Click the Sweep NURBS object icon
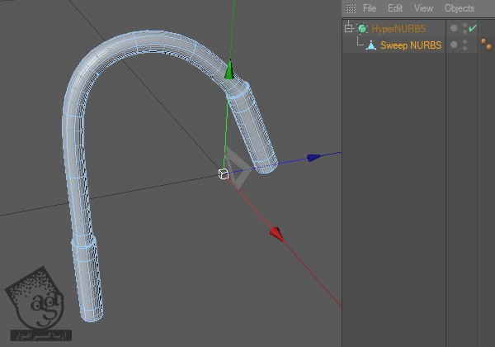495x347 pixels. (x=371, y=45)
